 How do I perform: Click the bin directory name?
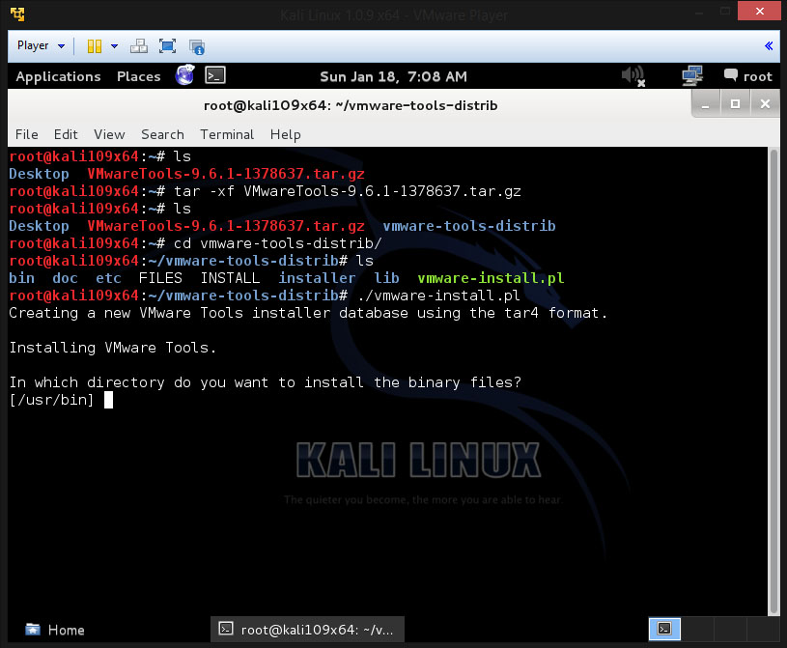(x=21, y=278)
